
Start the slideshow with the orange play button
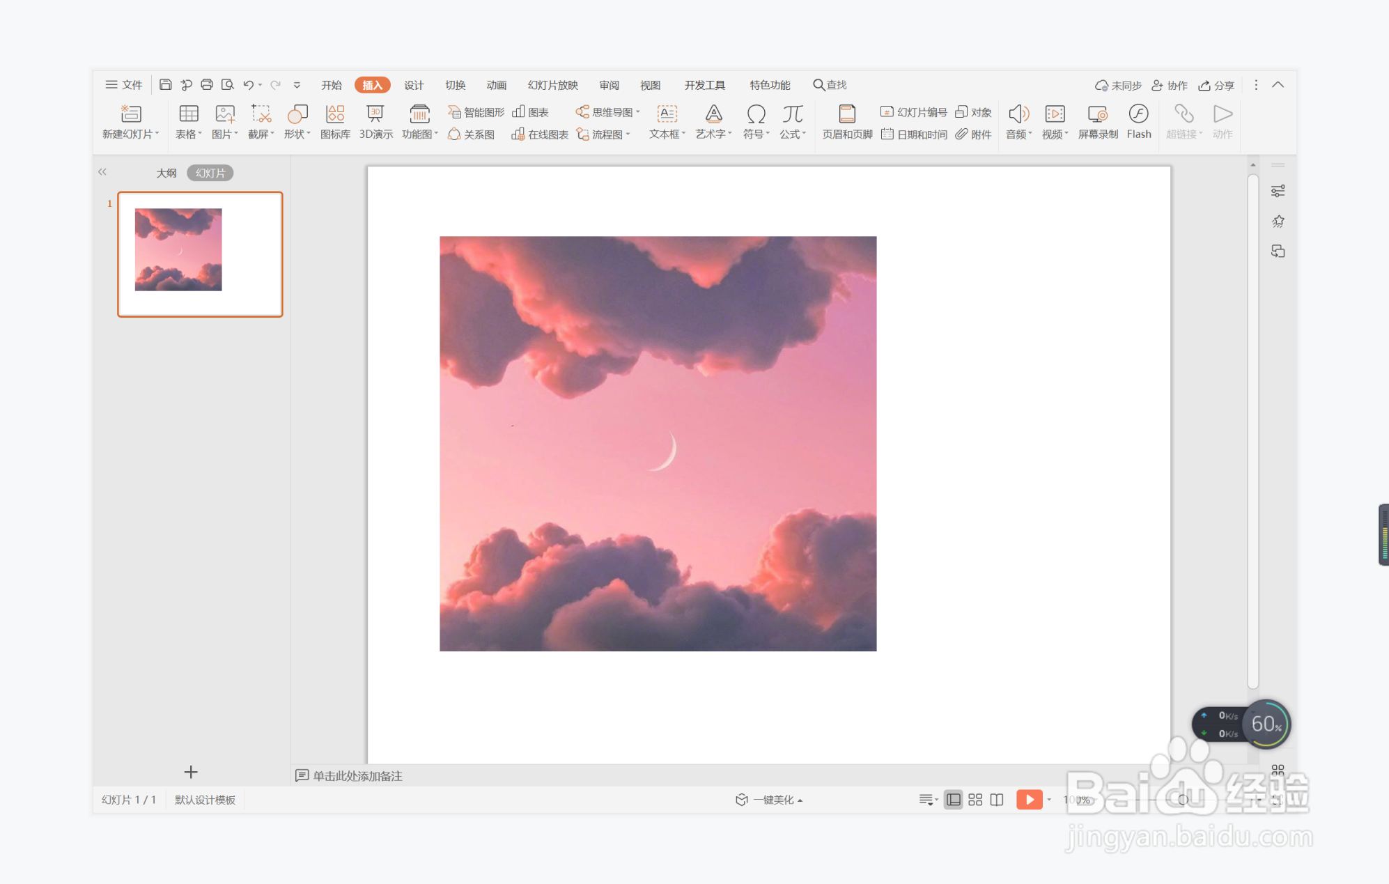coord(1029,800)
